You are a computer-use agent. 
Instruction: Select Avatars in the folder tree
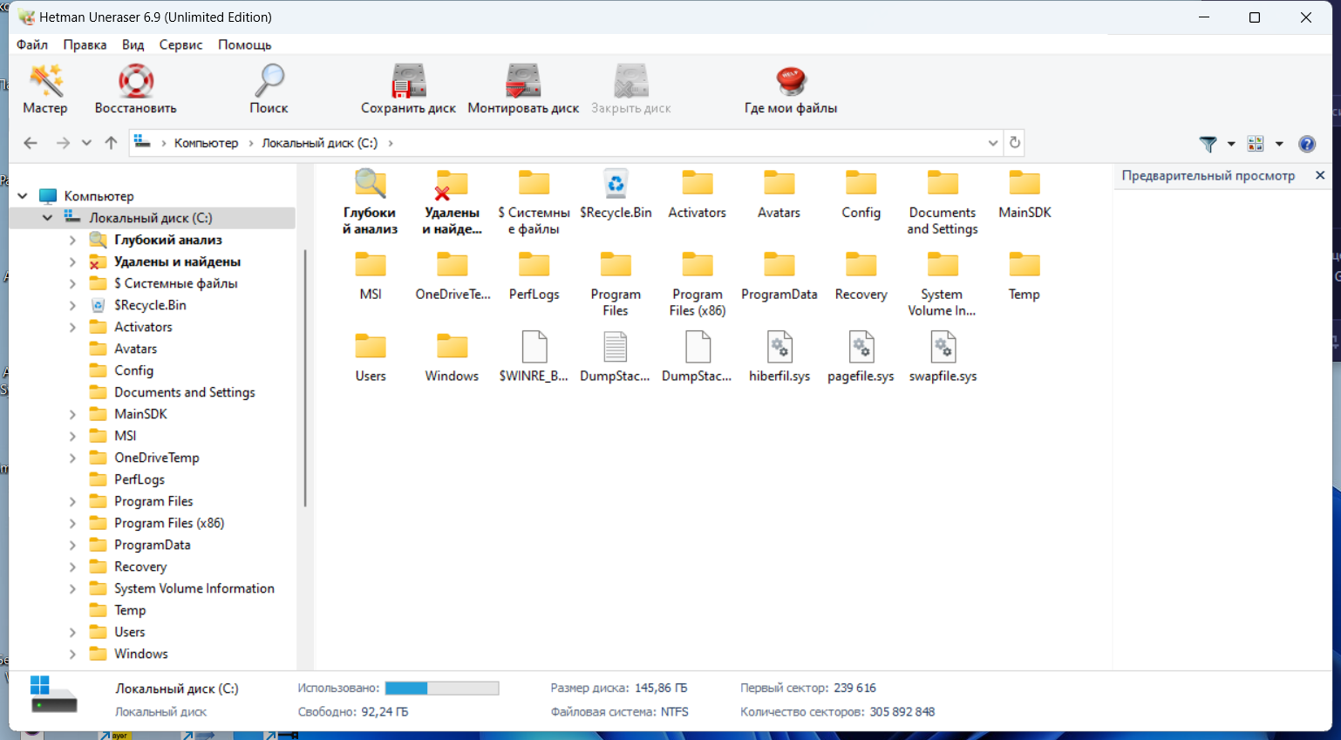136,349
